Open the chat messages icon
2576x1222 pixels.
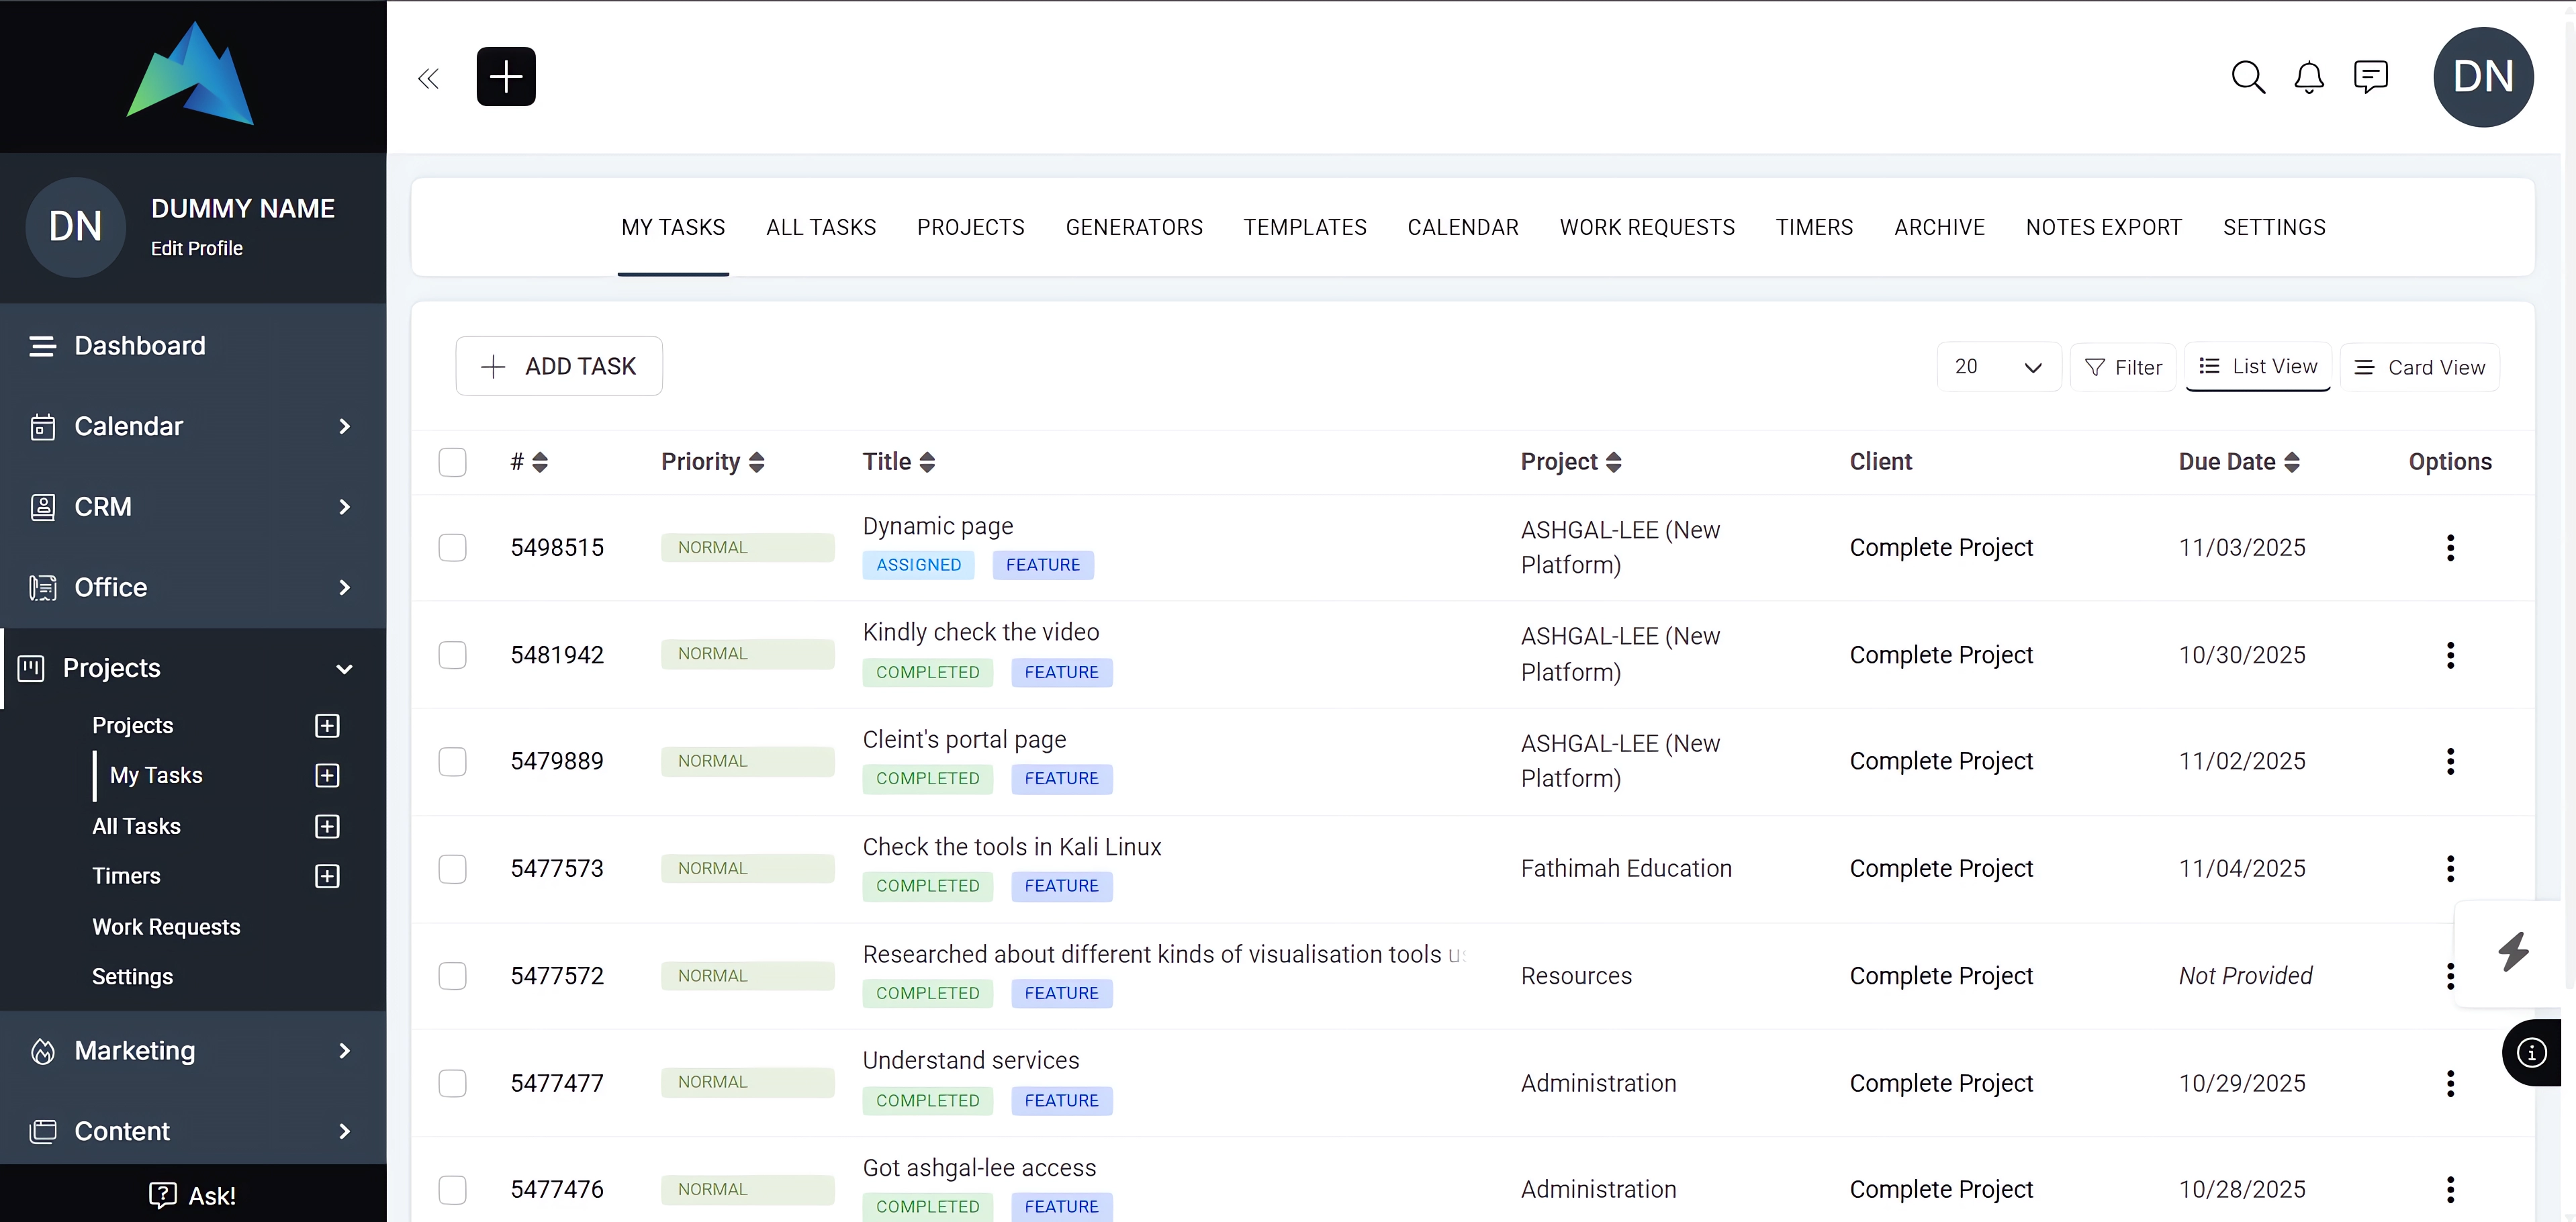[2370, 77]
